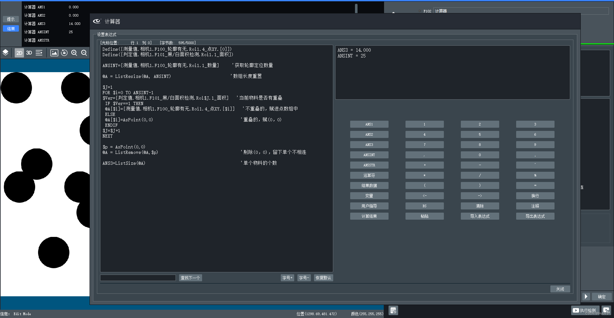This screenshot has width=614, height=318.
Task: Click the row display list icon in the toolbar
Action: tap(39, 53)
